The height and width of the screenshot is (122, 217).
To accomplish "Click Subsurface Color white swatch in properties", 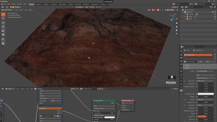I will (x=206, y=94).
